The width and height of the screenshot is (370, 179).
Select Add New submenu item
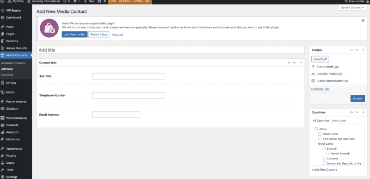pyautogui.click(x=7, y=69)
